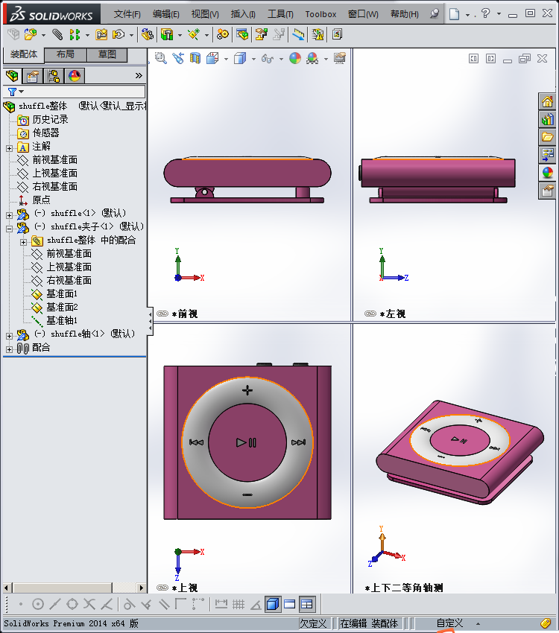Viewport: 559px width, 633px height.
Task: Click the New Motion Study gear icon
Action: coord(223,35)
